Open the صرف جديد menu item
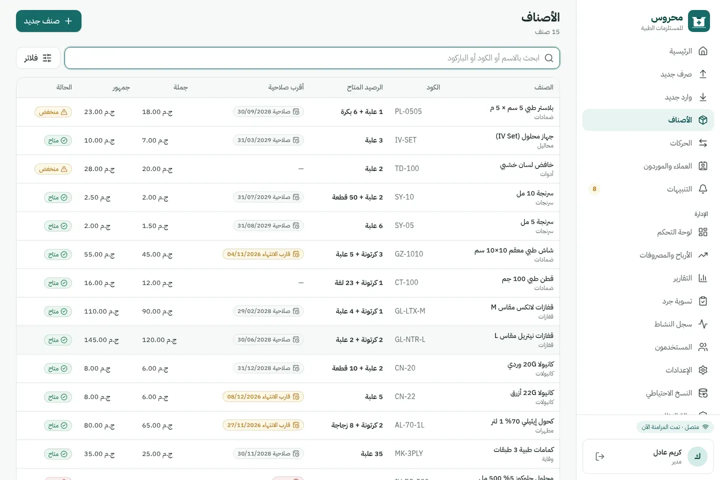The height and width of the screenshot is (480, 720). click(x=648, y=74)
